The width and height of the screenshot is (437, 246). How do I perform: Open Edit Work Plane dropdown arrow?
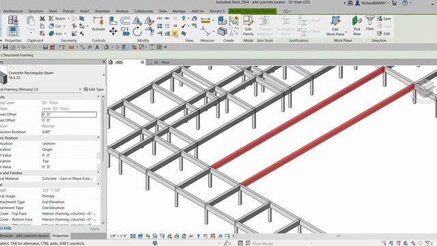(346, 32)
